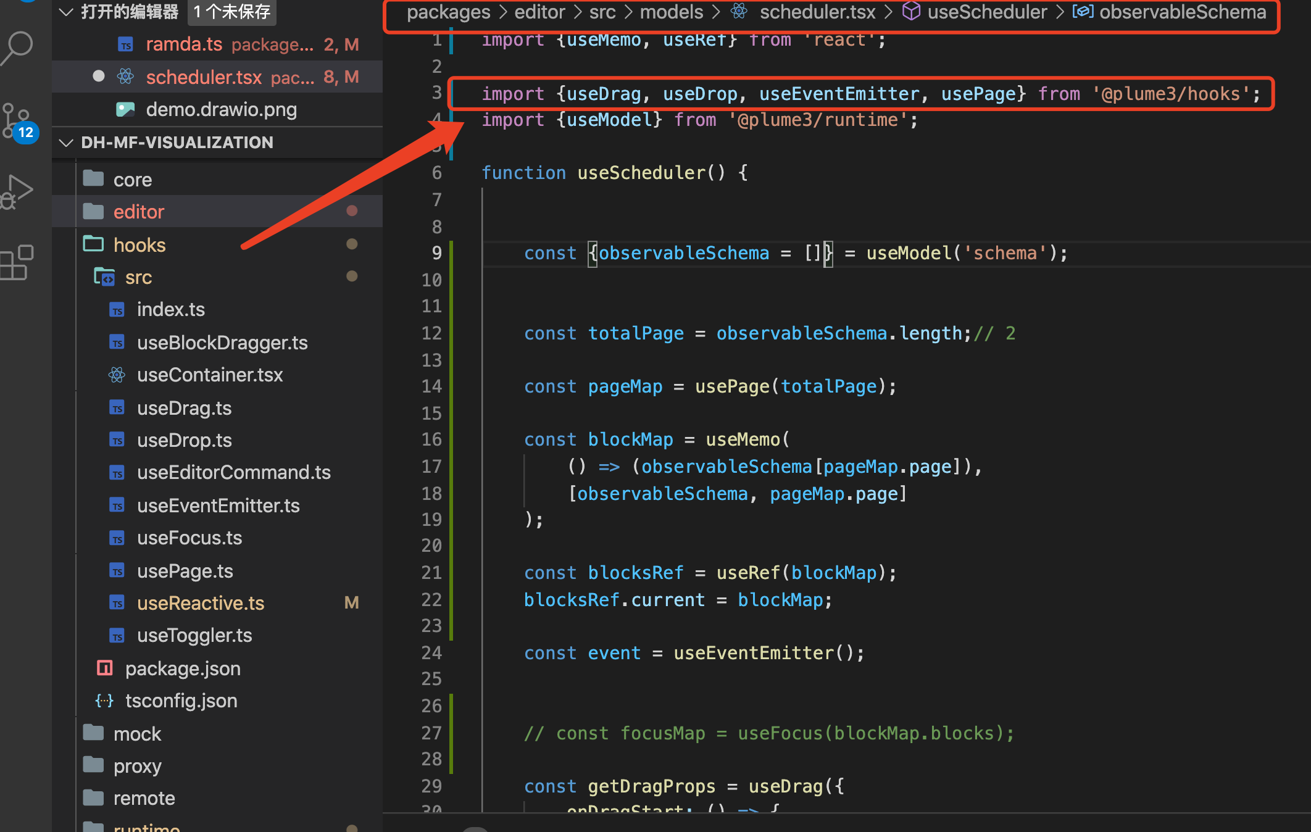Click the image icon beside demo.drawio.png

click(x=126, y=109)
